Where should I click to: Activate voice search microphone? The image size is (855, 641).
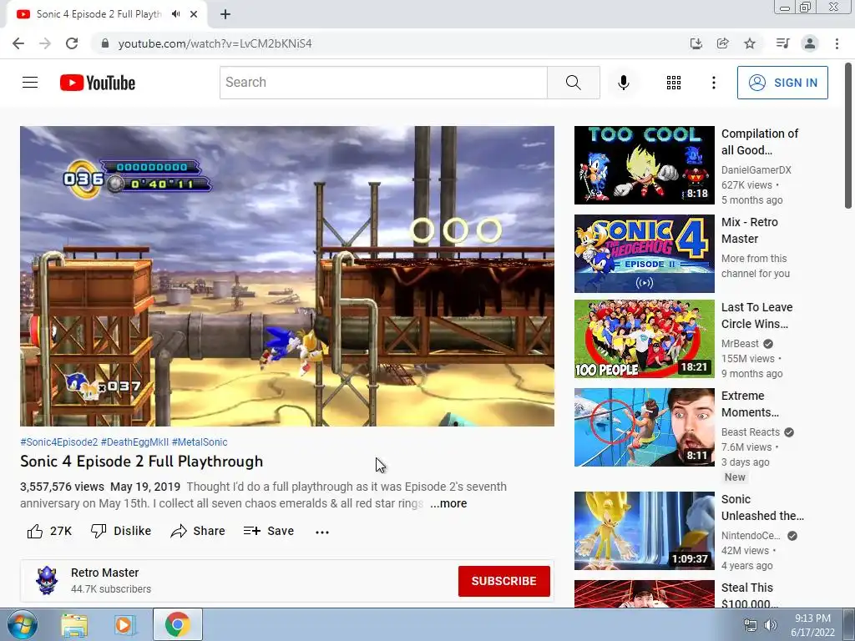click(x=623, y=83)
